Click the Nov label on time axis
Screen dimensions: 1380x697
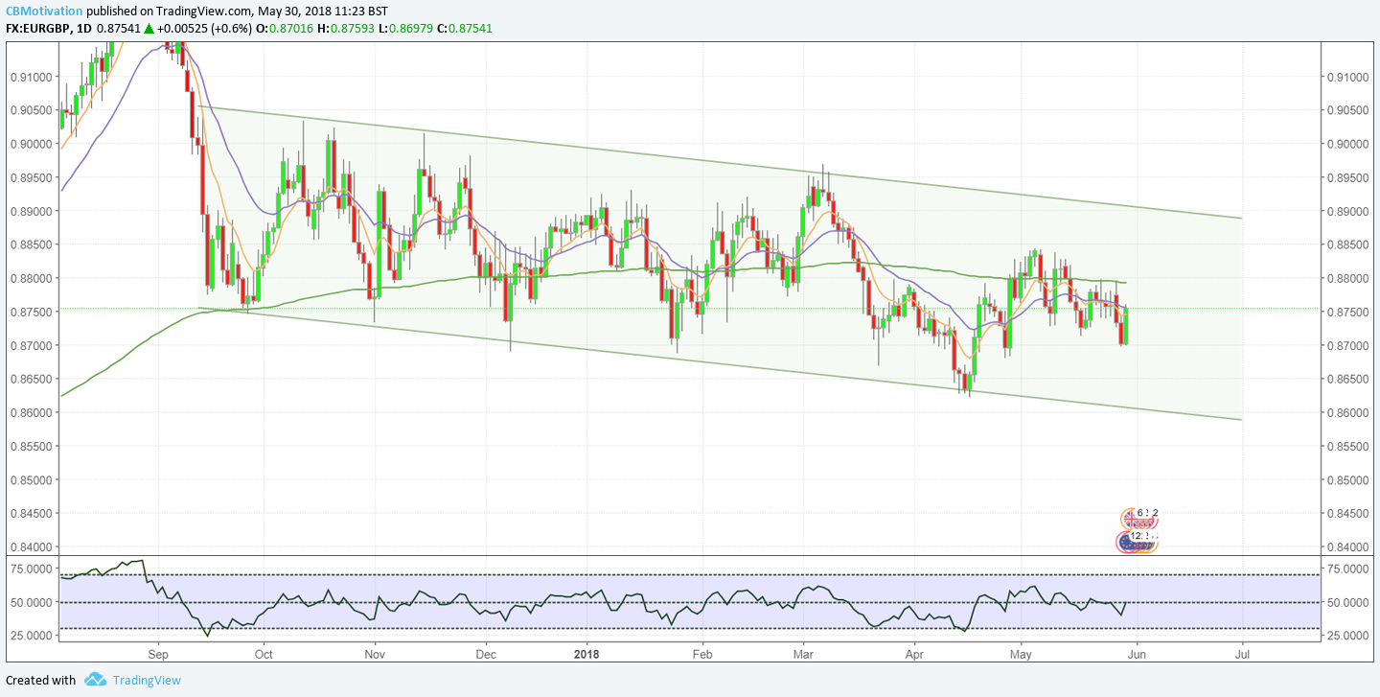(375, 655)
